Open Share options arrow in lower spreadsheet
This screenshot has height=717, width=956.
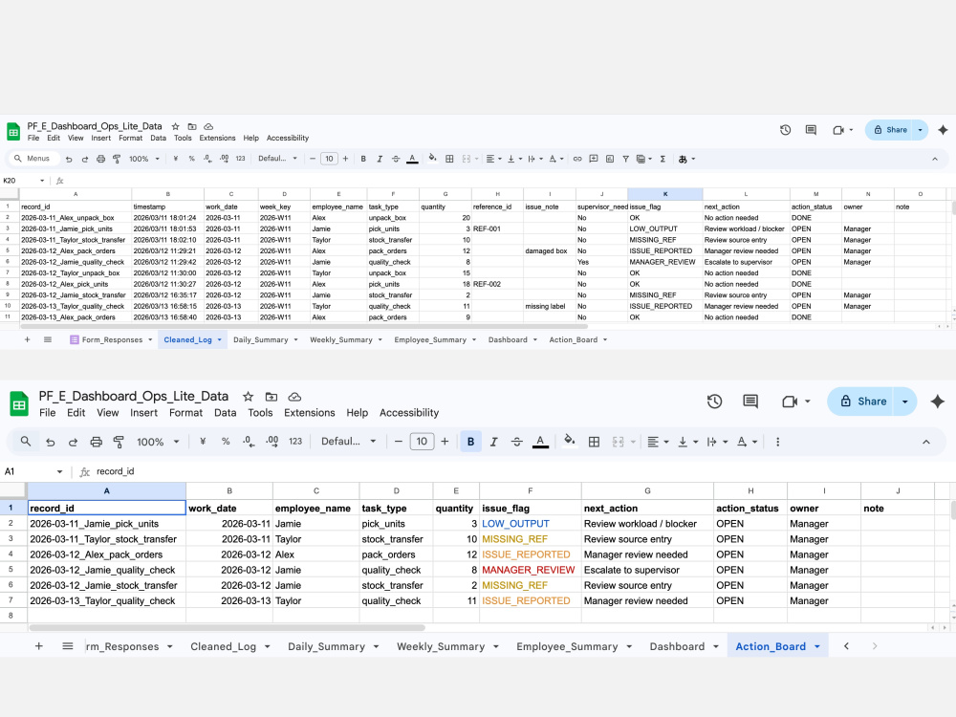coord(904,402)
